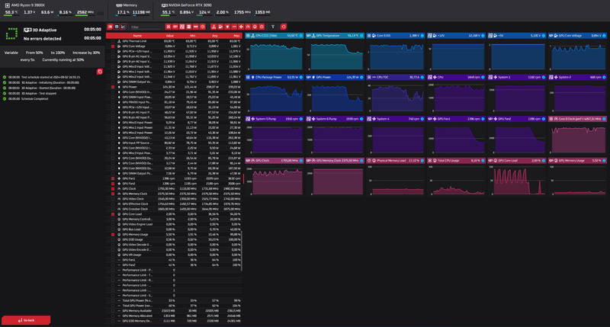
Task: Click the 'GPU Memory Available' row name
Action: pyautogui.click(x=137, y=311)
